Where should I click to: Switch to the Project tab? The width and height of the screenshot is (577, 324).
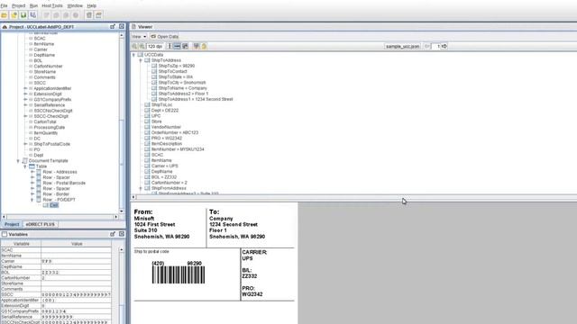[x=12, y=224]
